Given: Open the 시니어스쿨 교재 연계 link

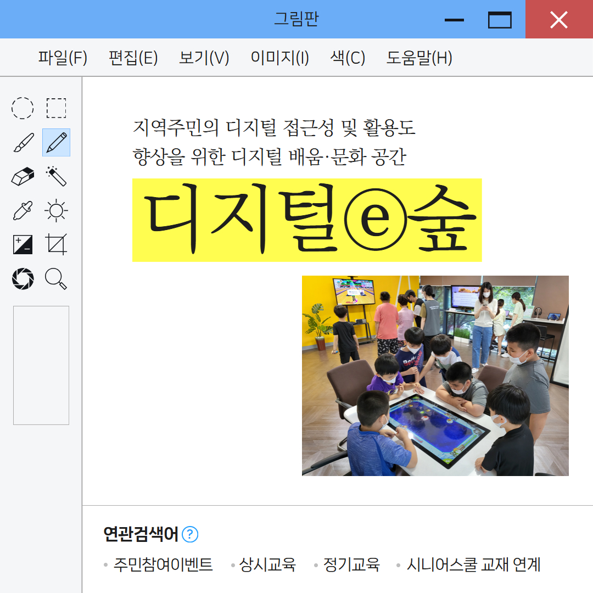Looking at the screenshot, I should coord(473,564).
